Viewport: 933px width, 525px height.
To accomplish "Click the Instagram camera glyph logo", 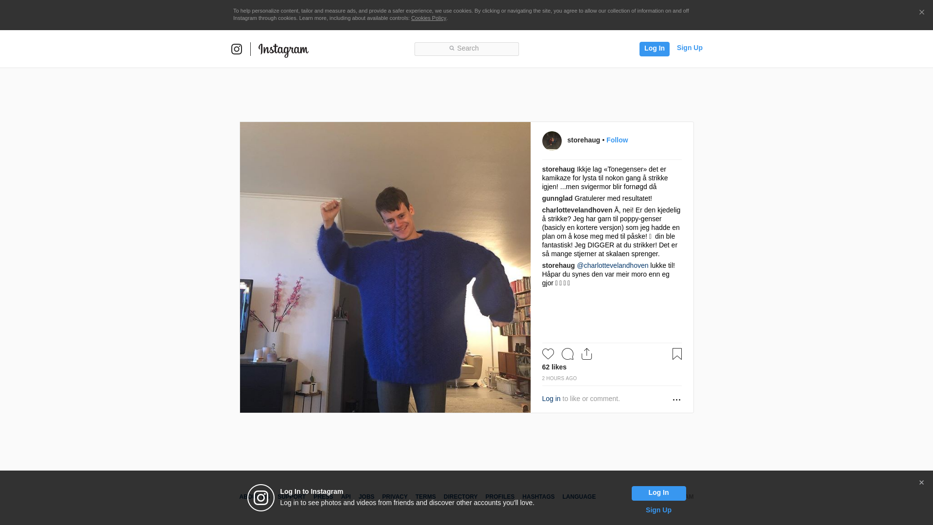I will [x=237, y=49].
